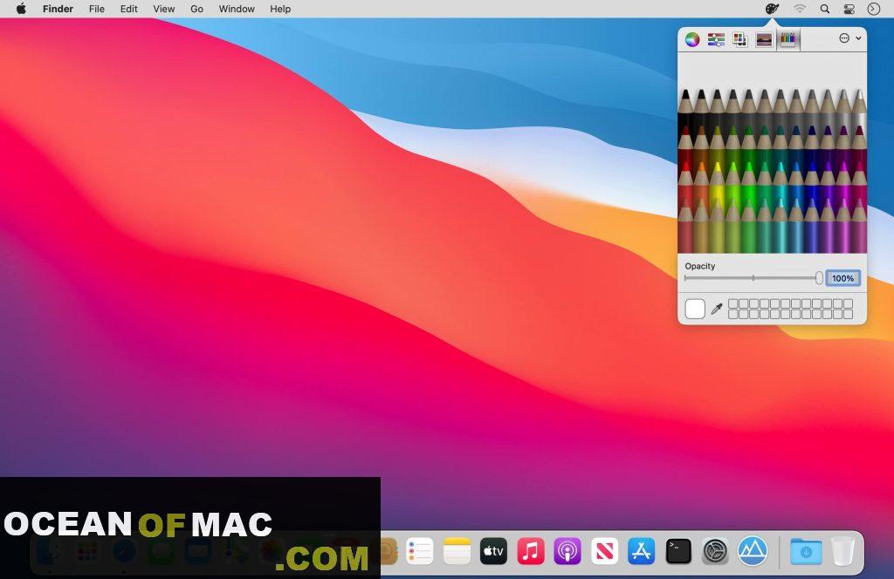894x579 pixels.
Task: Launch Notes from the Dock
Action: tap(457, 551)
